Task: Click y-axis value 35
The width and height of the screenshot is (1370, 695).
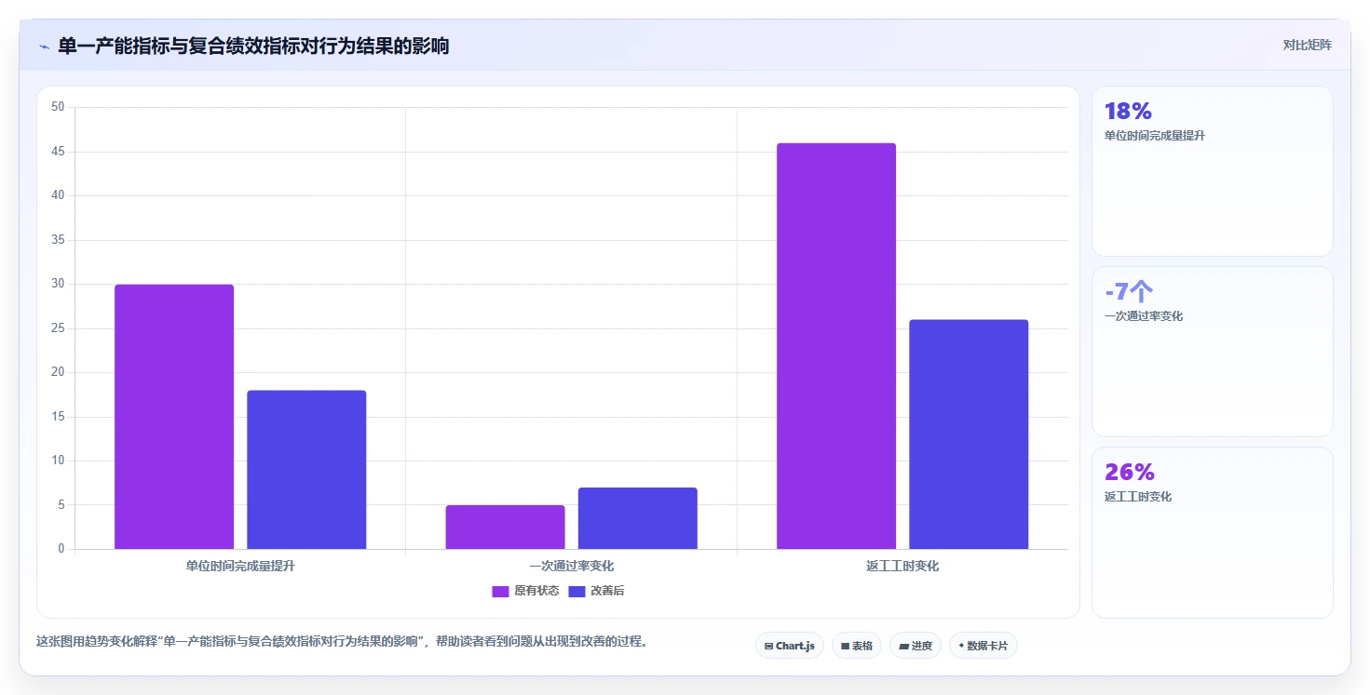Action: [58, 240]
